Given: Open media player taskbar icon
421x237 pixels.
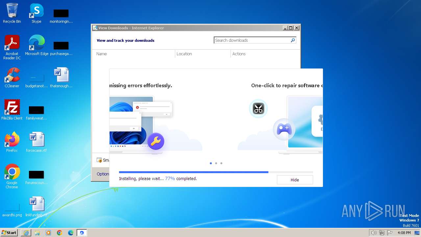Looking at the screenshot, I should click(48, 233).
